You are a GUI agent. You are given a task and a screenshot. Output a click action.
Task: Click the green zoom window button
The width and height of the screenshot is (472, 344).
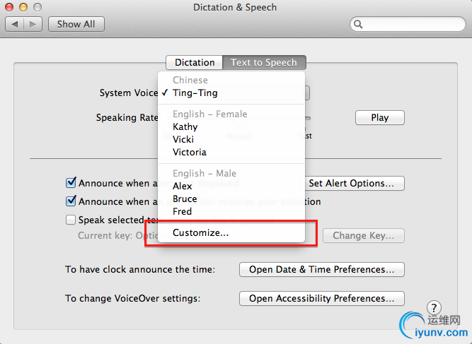pyautogui.click(x=38, y=7)
